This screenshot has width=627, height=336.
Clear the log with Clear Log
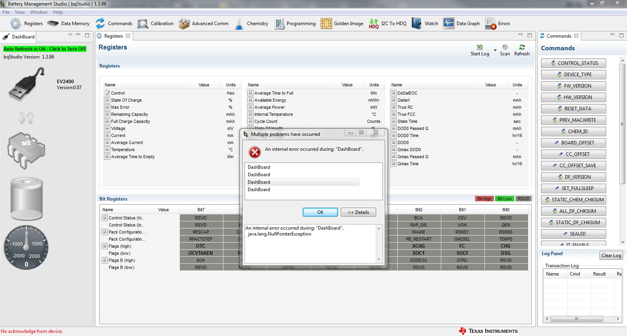(x=611, y=256)
